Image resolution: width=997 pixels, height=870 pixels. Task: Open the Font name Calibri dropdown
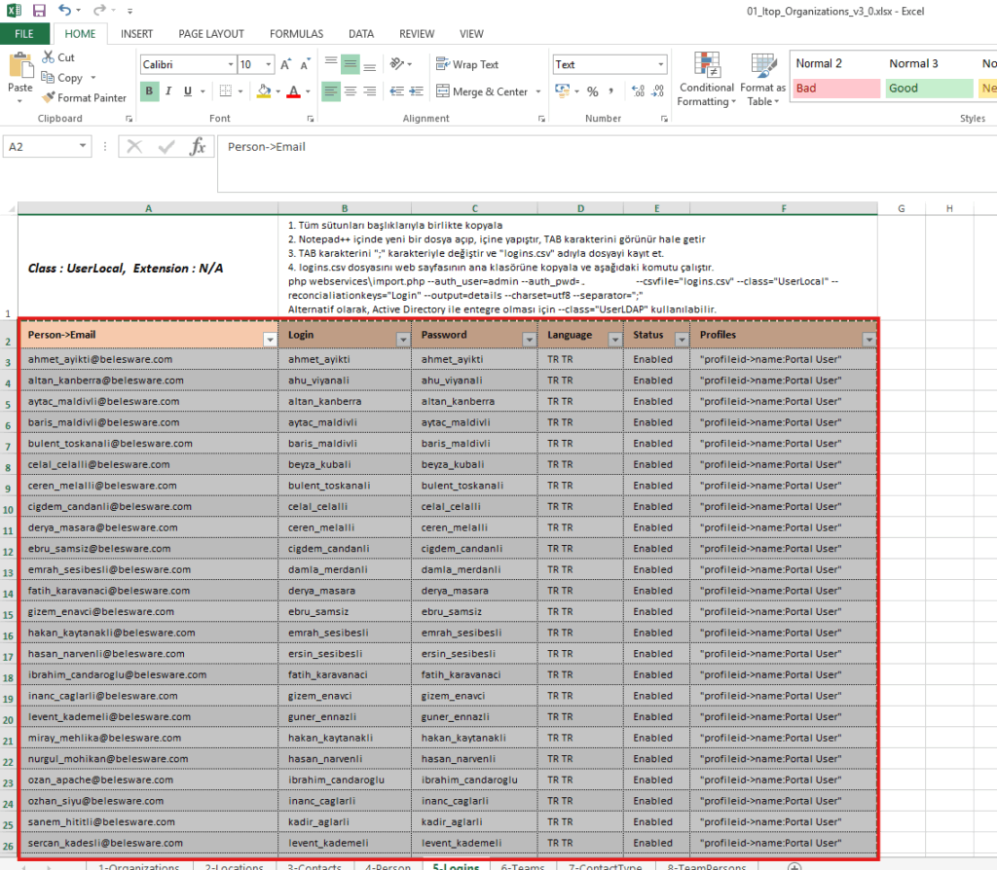(x=231, y=65)
